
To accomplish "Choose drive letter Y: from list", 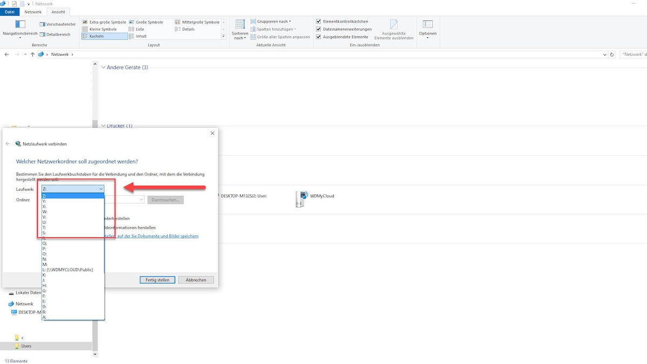I will (x=44, y=201).
